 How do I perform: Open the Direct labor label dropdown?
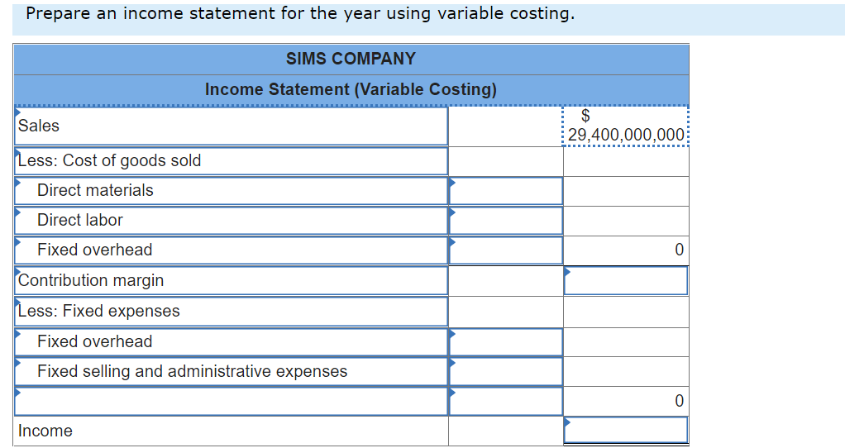(231, 220)
